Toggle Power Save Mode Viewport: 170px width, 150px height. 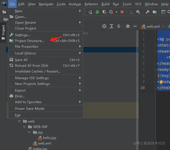(x=46, y=109)
